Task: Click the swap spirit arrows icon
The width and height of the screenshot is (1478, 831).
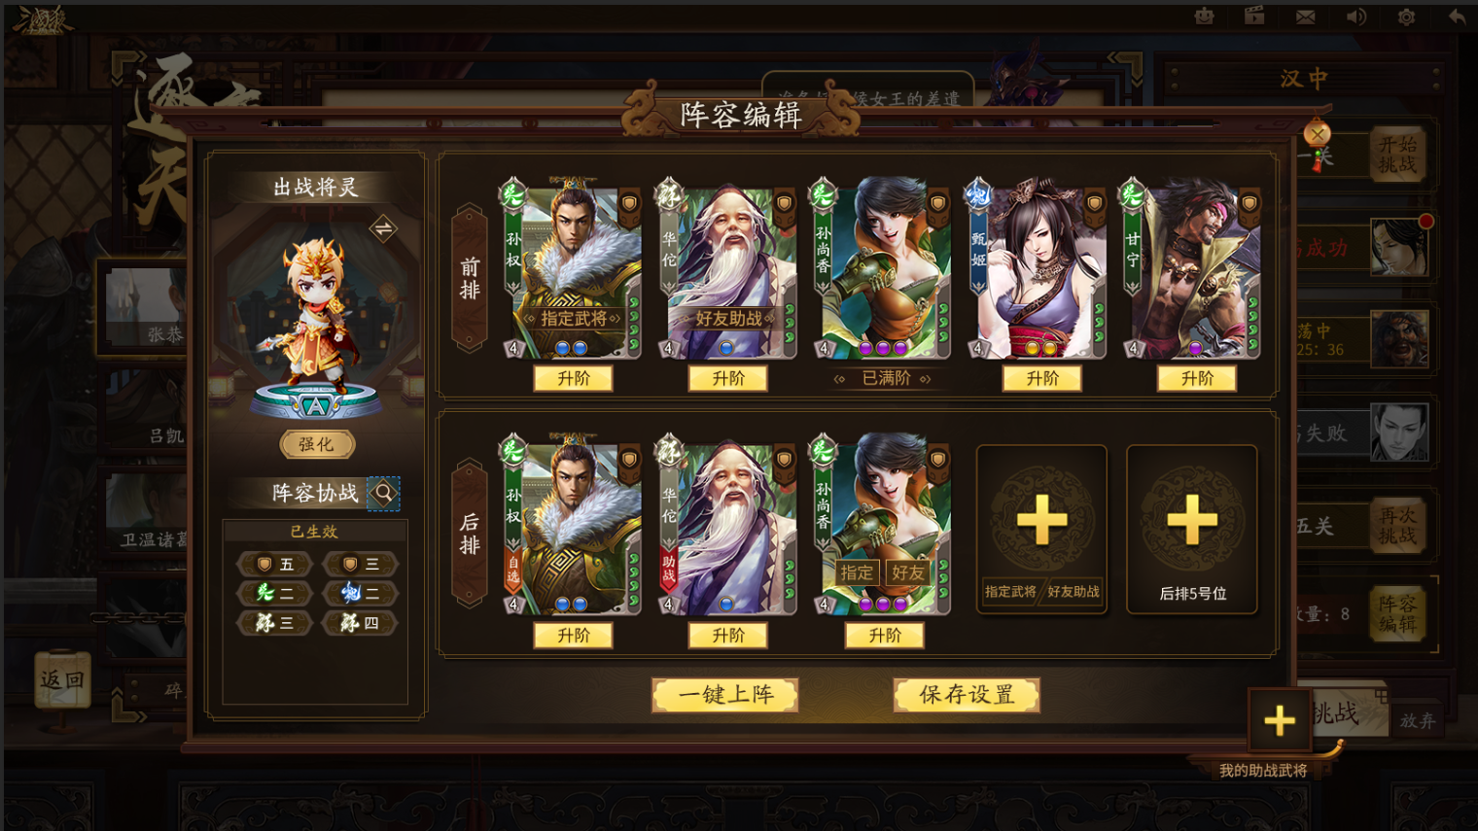Action: click(x=383, y=229)
